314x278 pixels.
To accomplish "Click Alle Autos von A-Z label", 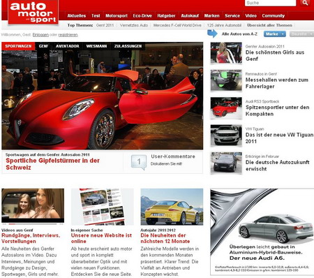I will [x=239, y=34].
